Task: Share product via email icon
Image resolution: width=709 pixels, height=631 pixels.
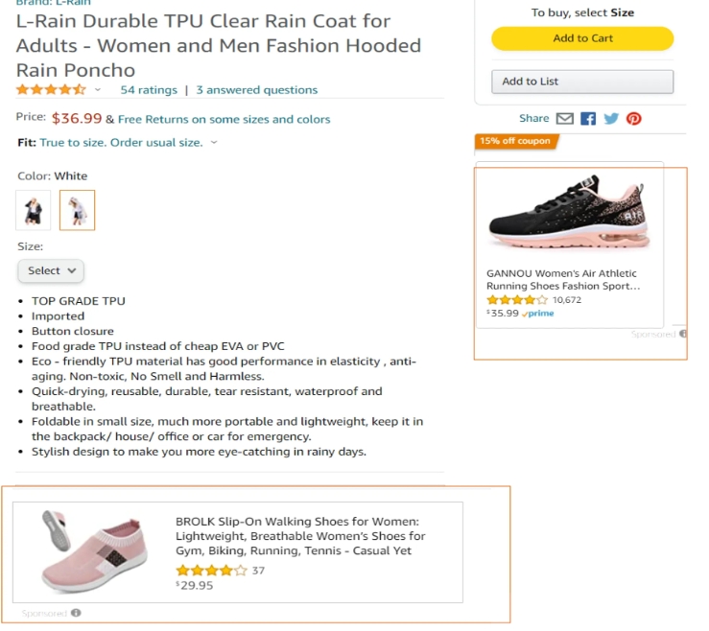Action: [x=565, y=119]
